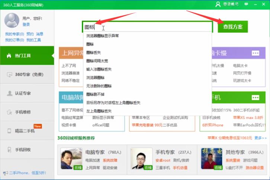This screenshot has width=270, height=180.
Task: Click the 苹果充电套装 99元 link
Action: pyautogui.click(x=147, y=125)
